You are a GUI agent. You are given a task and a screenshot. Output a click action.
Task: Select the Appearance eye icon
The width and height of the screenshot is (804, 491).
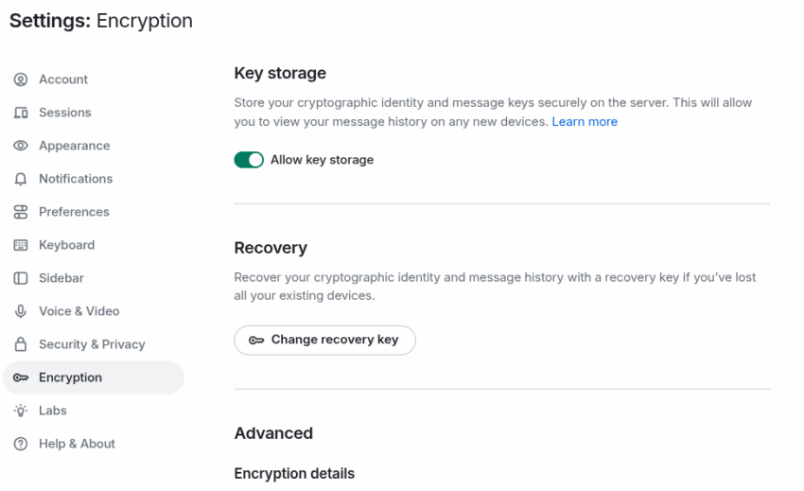pos(21,146)
